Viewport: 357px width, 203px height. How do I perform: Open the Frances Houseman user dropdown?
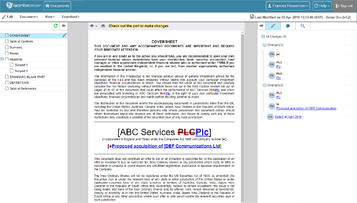point(288,6)
